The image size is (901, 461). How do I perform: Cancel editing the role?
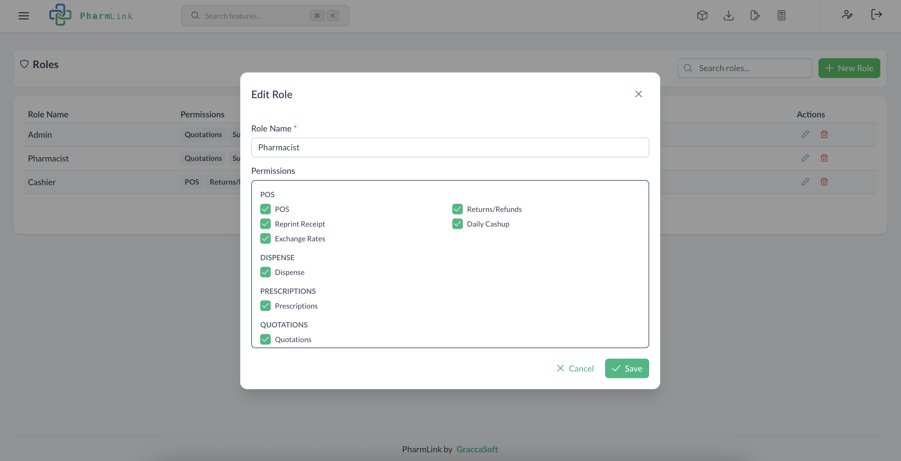(x=575, y=368)
